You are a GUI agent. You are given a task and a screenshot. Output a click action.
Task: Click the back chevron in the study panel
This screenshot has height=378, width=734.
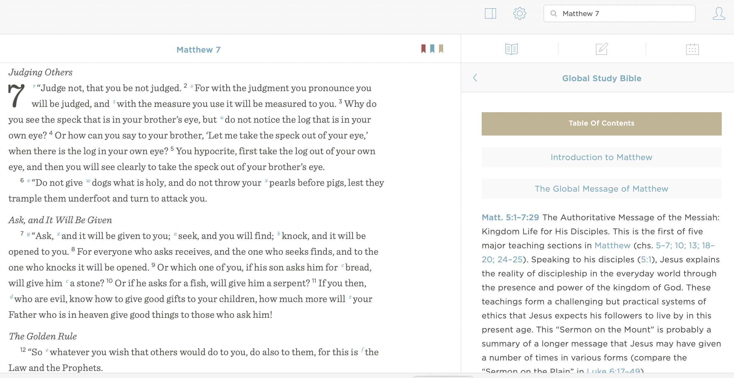(475, 78)
